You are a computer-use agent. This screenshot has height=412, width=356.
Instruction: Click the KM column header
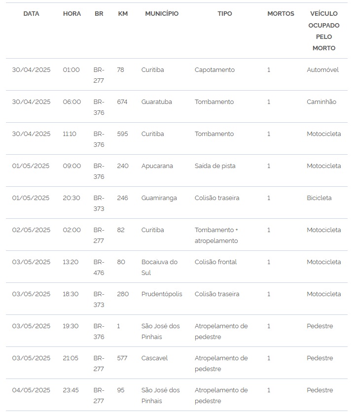coord(123,14)
